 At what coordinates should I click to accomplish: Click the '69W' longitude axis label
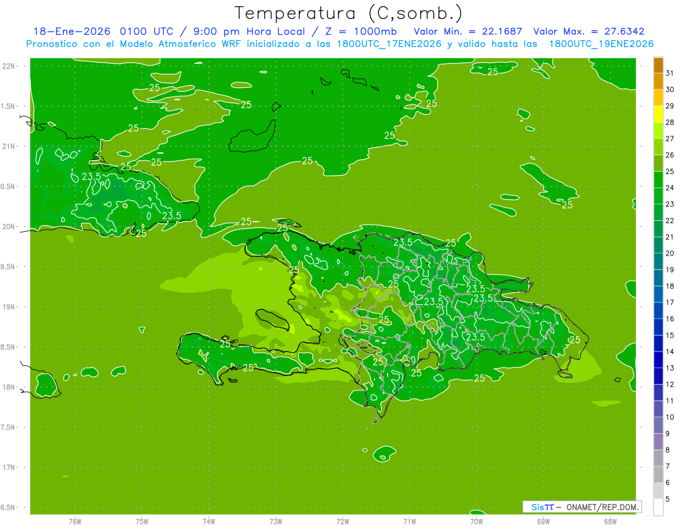click(x=543, y=521)
